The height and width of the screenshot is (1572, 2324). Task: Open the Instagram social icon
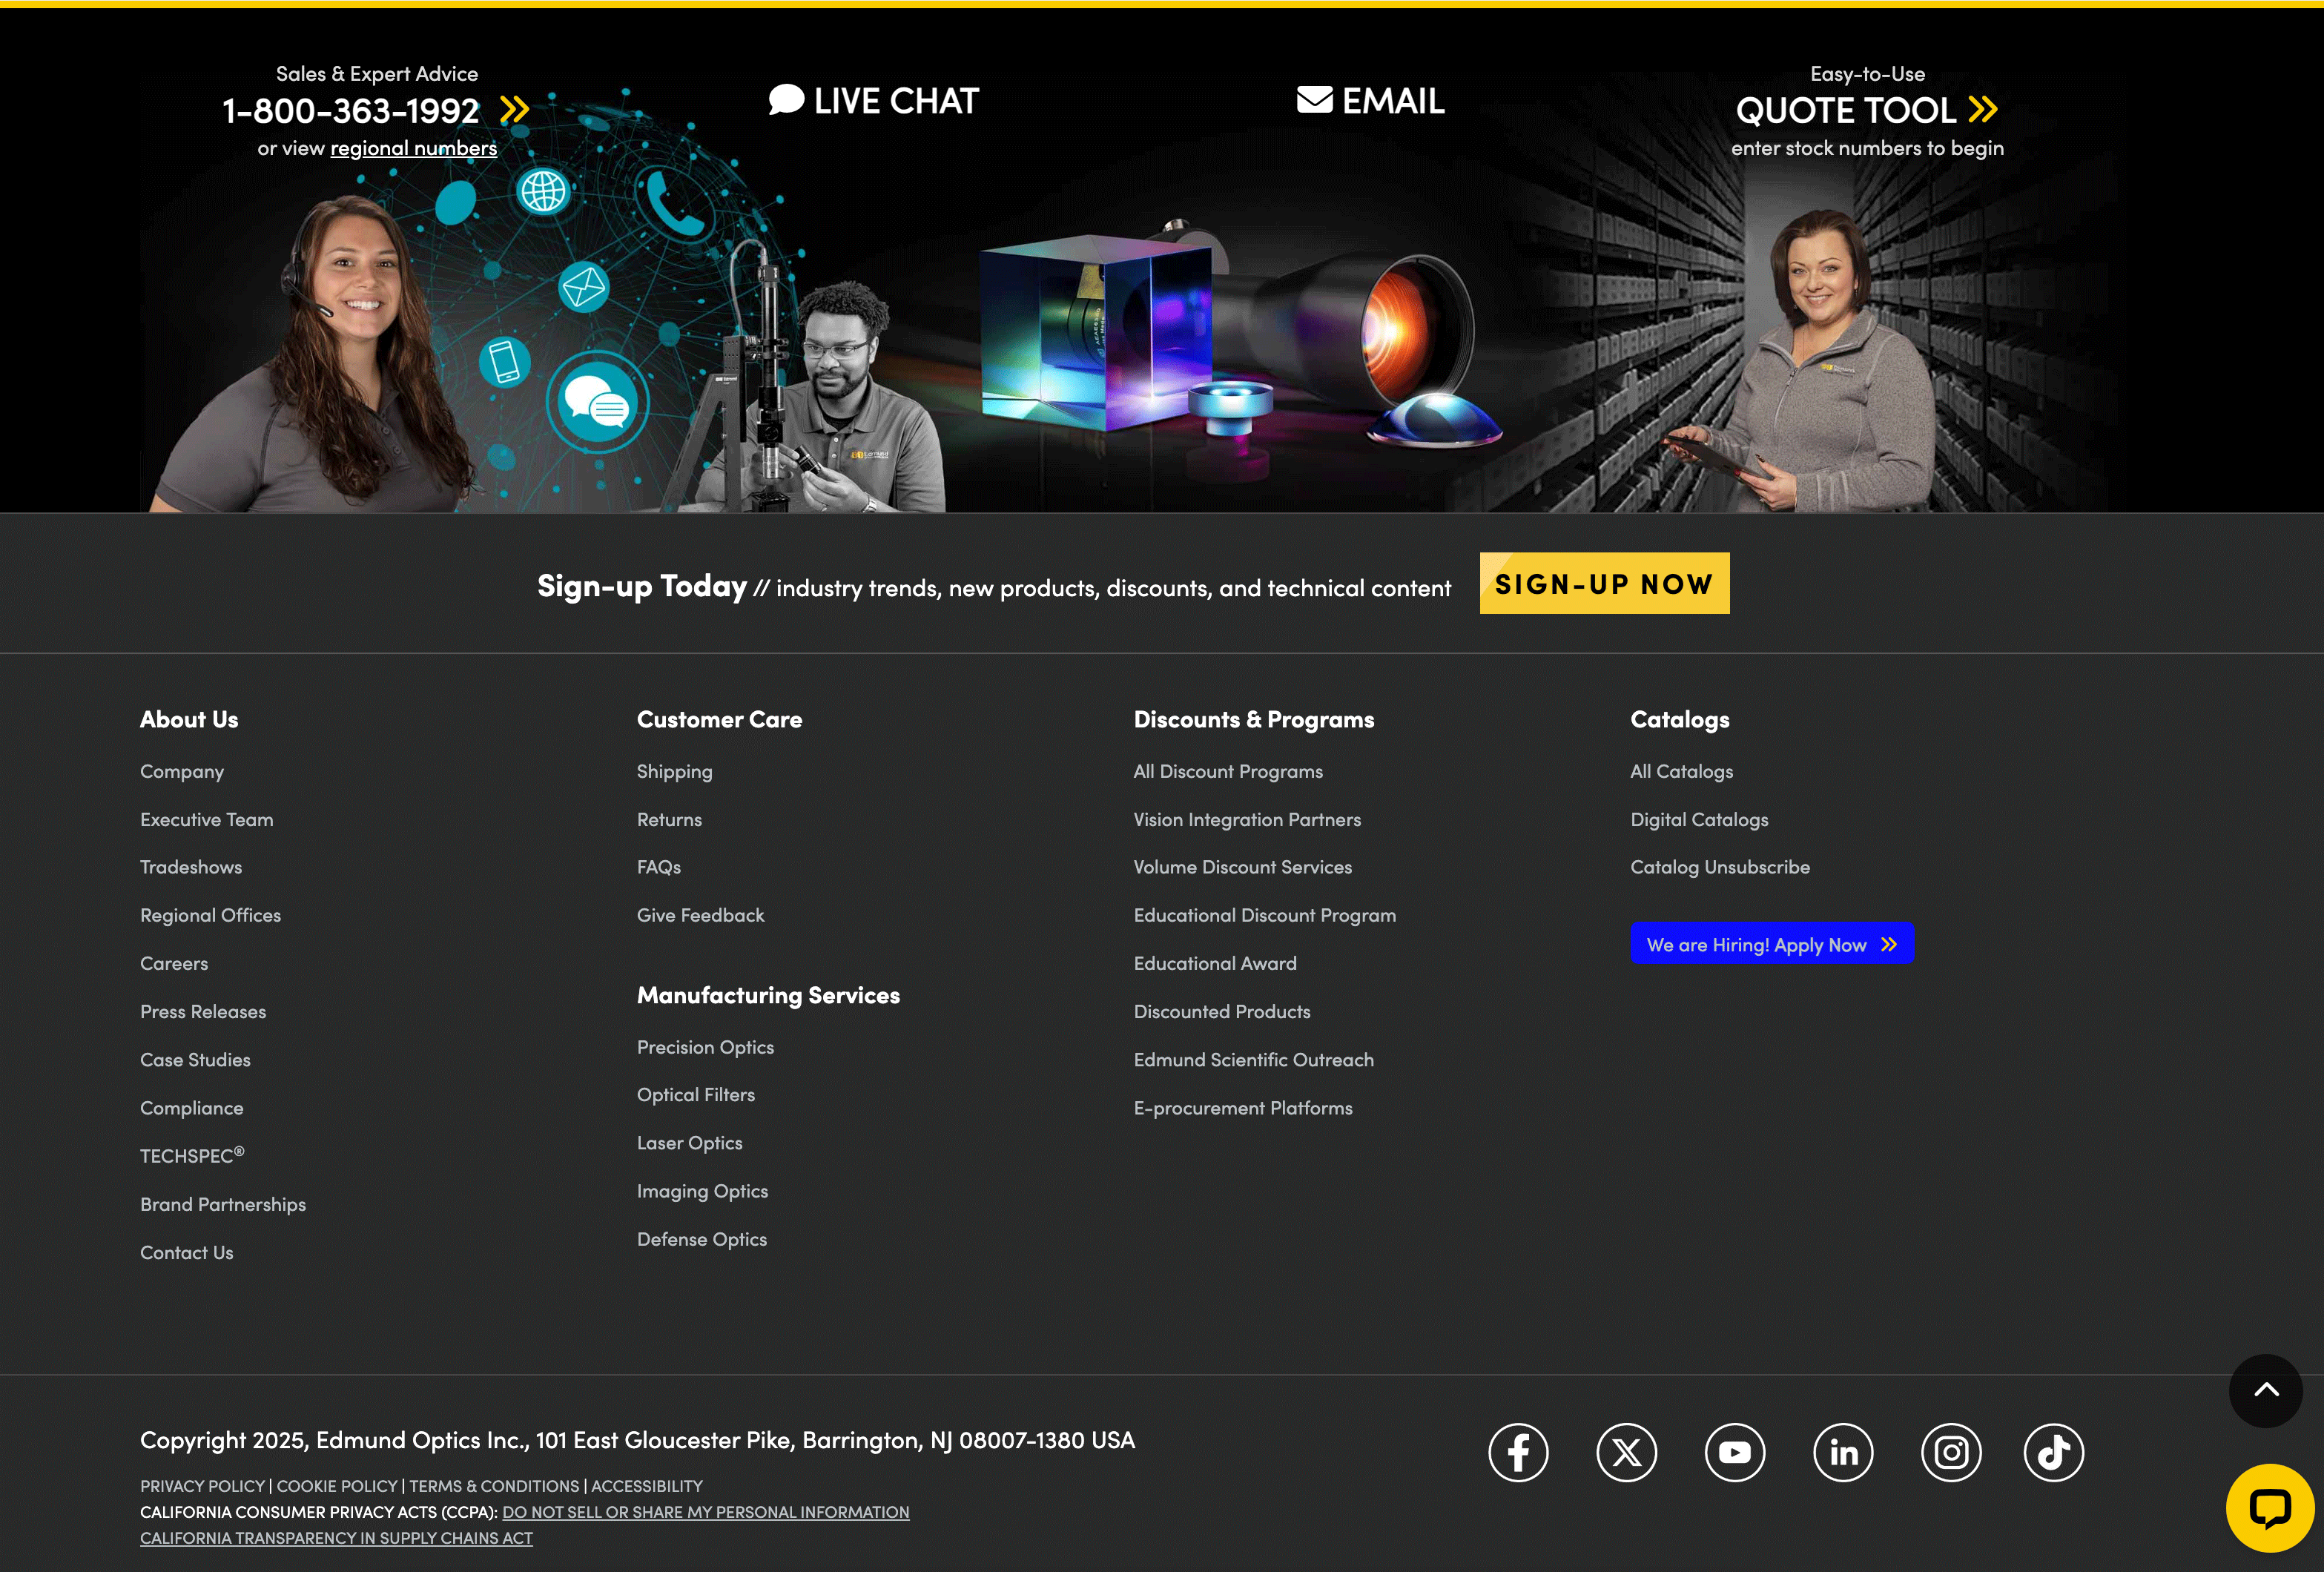point(1950,1452)
